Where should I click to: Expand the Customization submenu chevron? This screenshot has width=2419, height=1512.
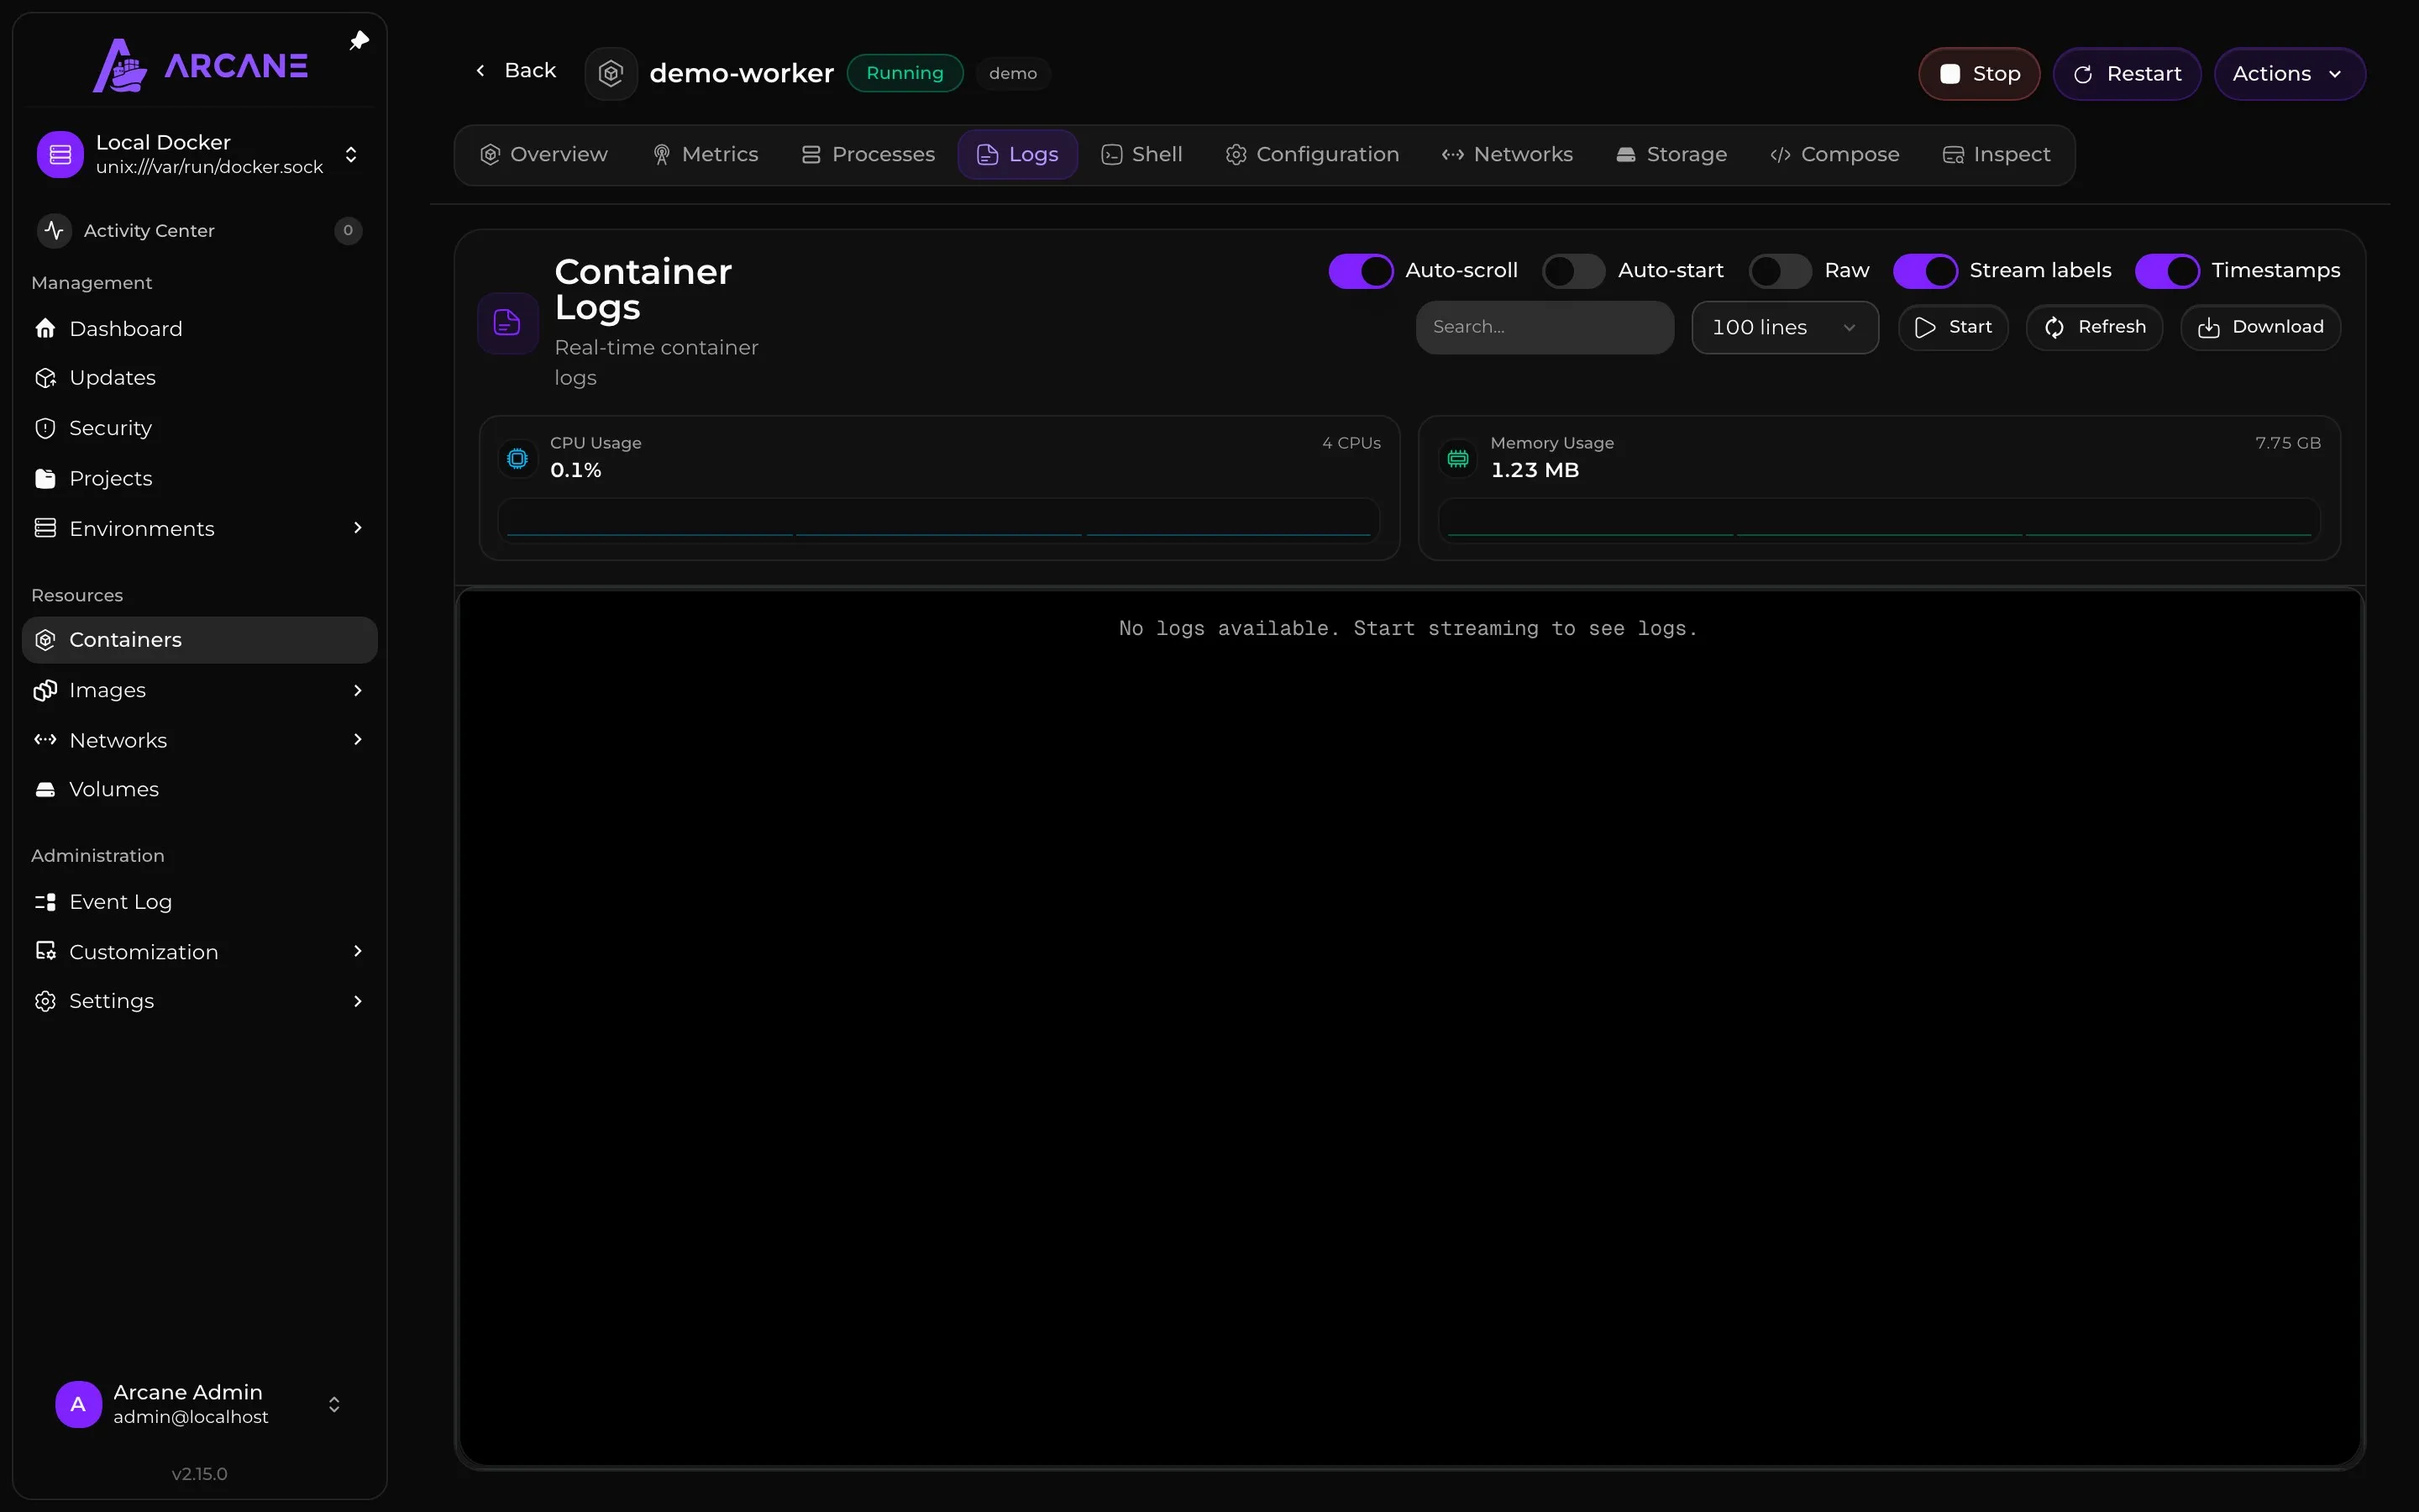click(358, 952)
